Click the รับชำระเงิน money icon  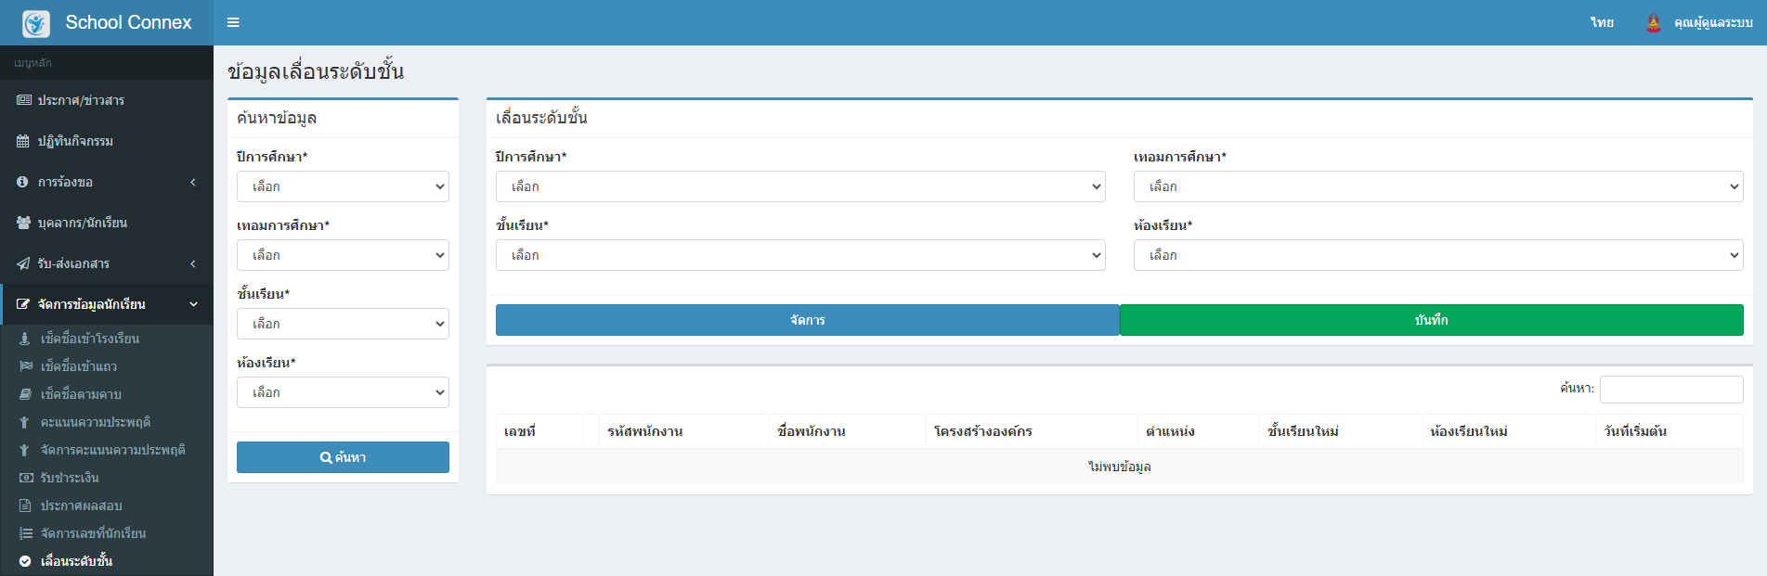pos(26,478)
